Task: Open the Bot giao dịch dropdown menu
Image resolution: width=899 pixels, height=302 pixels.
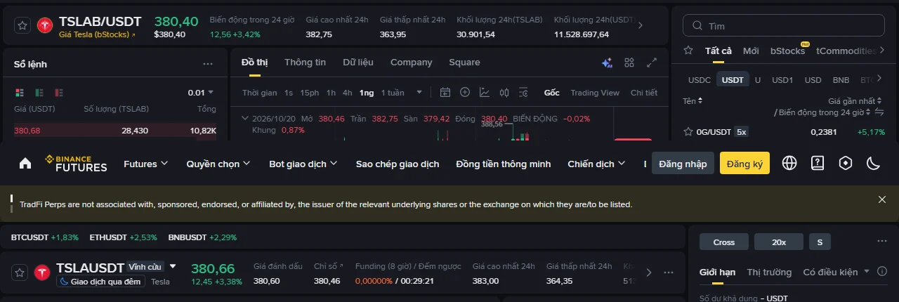Action: pos(303,164)
